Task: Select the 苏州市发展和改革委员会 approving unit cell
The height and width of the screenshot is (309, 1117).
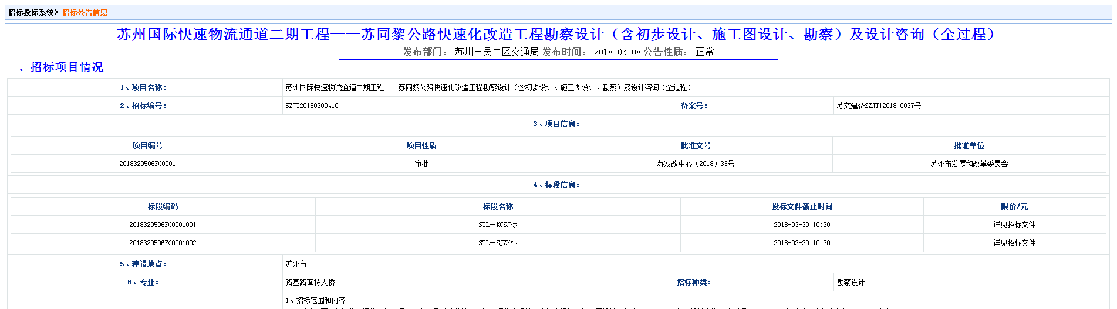Action: (x=969, y=164)
